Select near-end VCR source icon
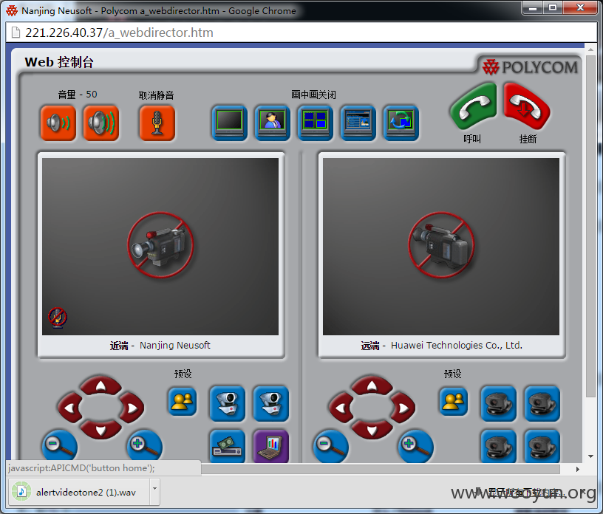Viewport: 603px width, 514px height. (228, 447)
